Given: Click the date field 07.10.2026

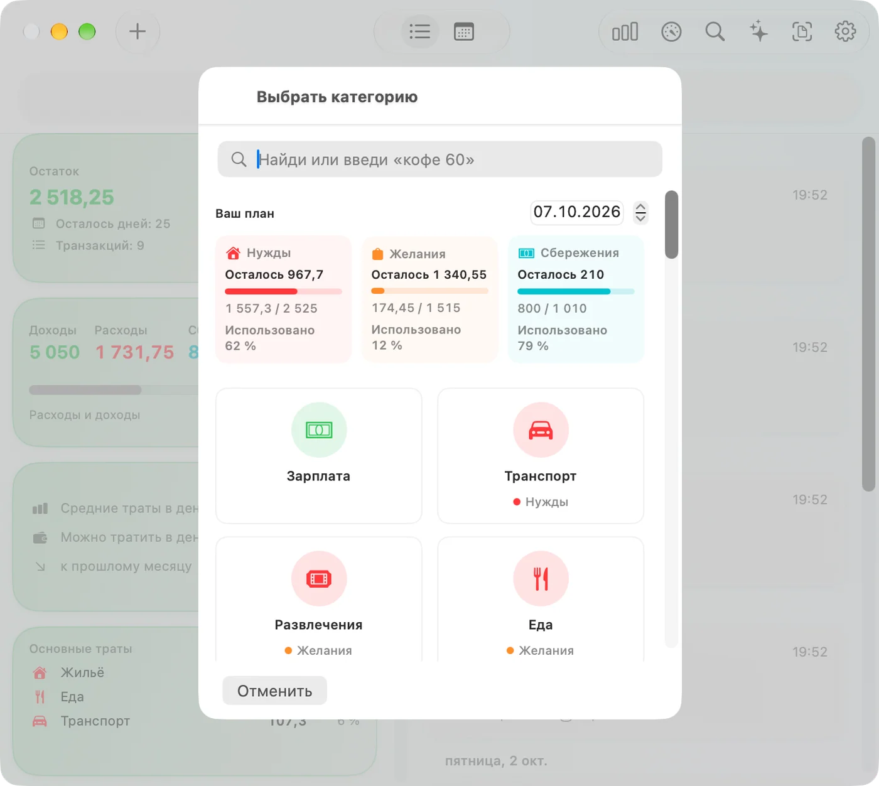Looking at the screenshot, I should 577,212.
